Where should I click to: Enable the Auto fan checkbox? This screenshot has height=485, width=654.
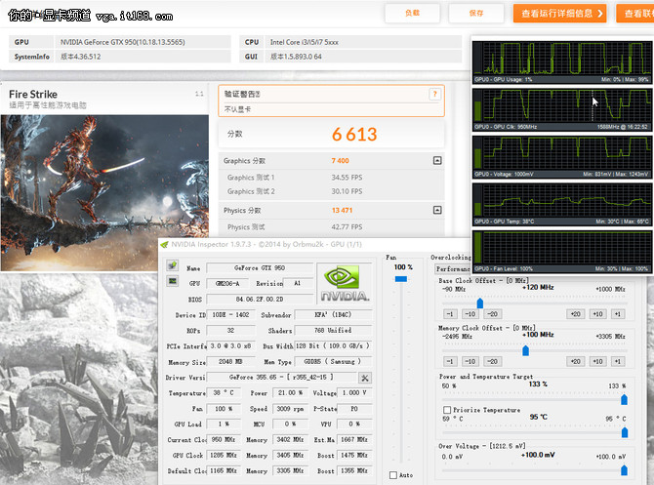(x=393, y=475)
